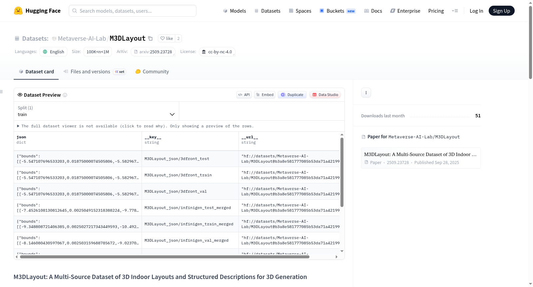
Task: Click the 100K<n<1M size tag
Action: pos(98,52)
